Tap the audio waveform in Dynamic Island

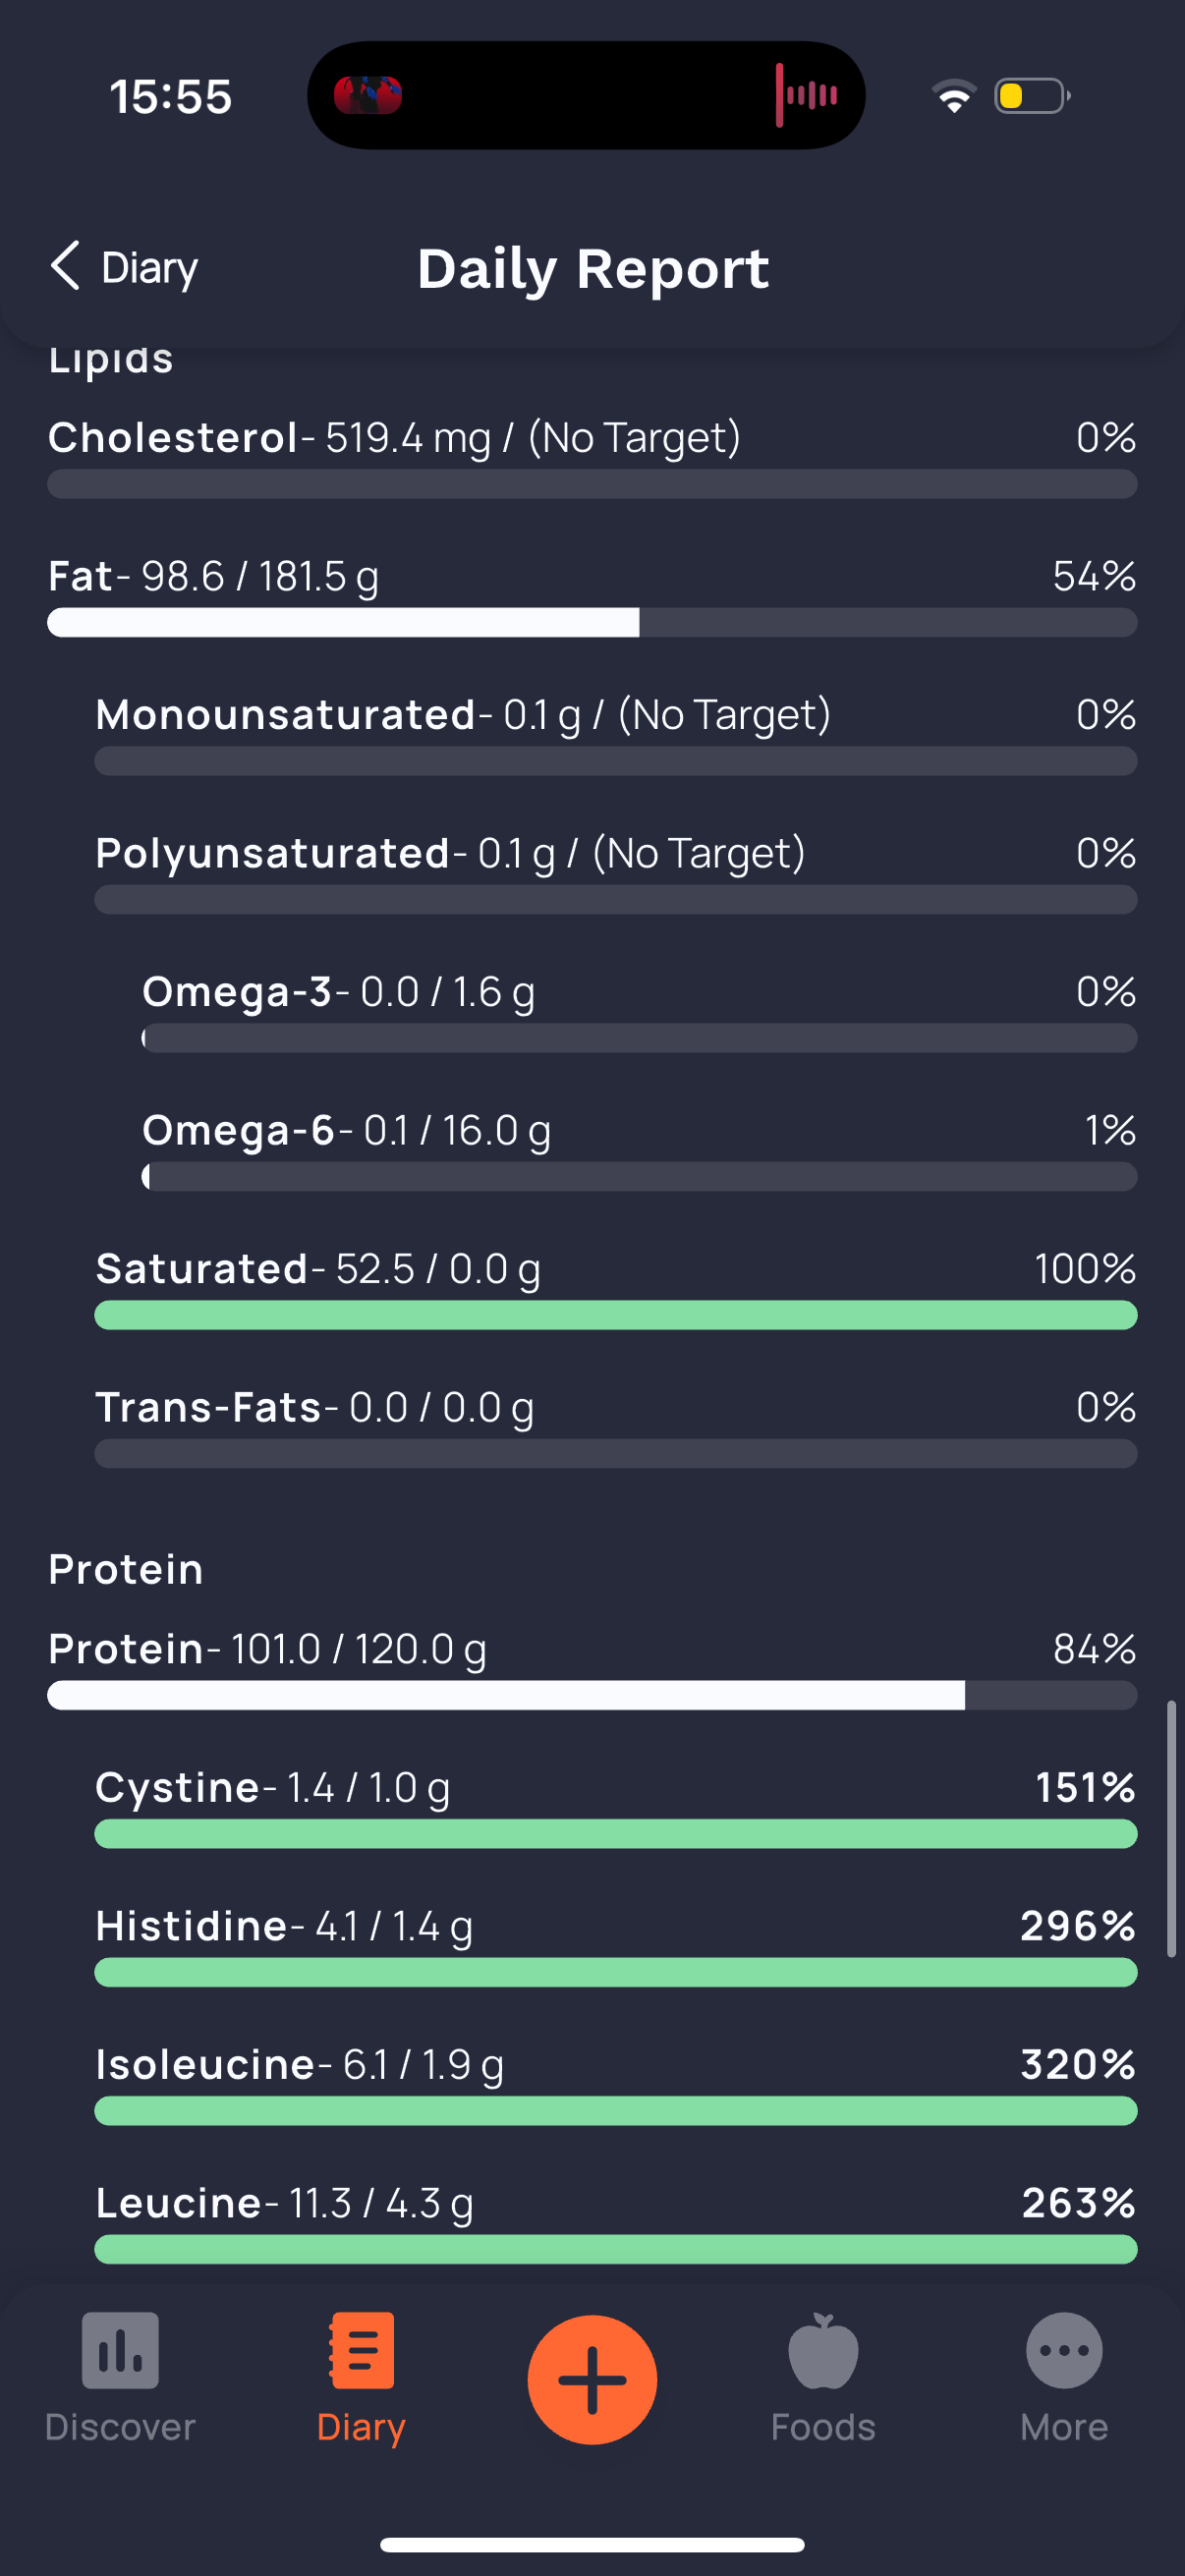[x=808, y=96]
